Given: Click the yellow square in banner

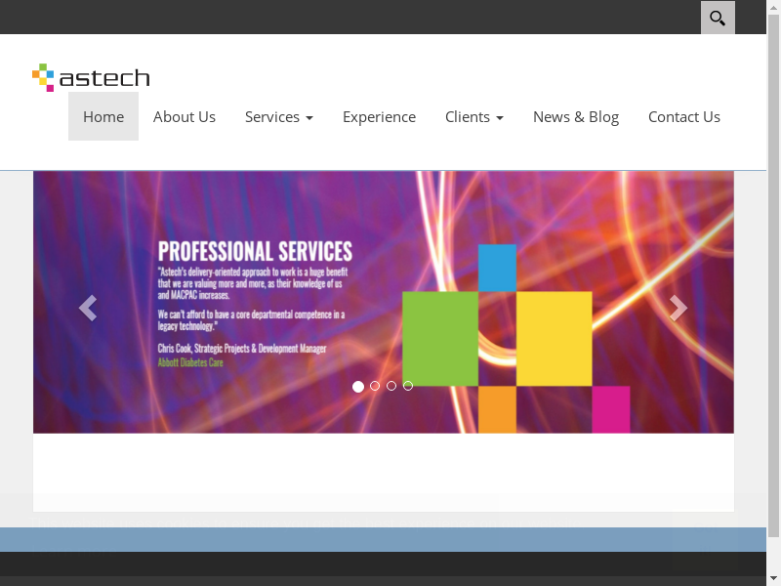Looking at the screenshot, I should coord(554,338).
